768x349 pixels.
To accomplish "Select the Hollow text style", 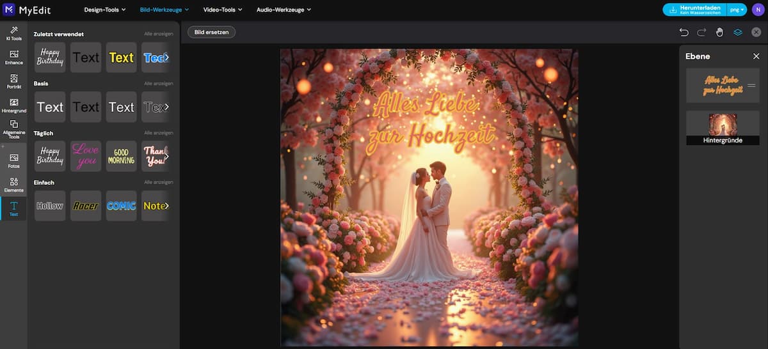I will [x=50, y=206].
